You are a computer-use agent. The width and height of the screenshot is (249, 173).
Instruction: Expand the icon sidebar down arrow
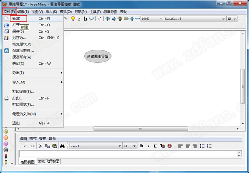12,164
